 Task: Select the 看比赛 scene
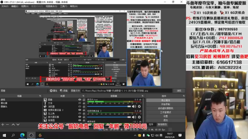21,103
